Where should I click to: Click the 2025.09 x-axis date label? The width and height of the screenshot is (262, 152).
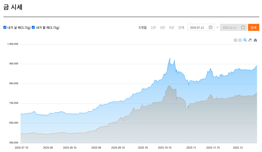[96, 148]
